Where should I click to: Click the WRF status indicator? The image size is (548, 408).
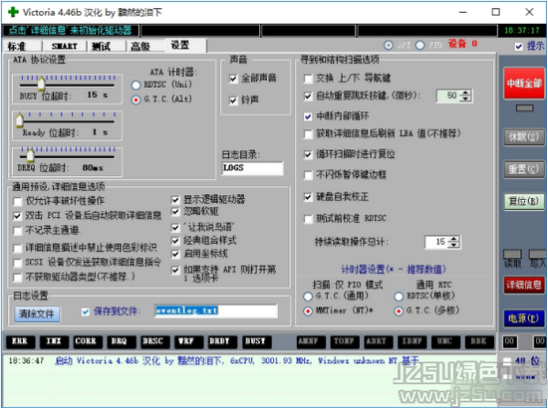(x=188, y=341)
